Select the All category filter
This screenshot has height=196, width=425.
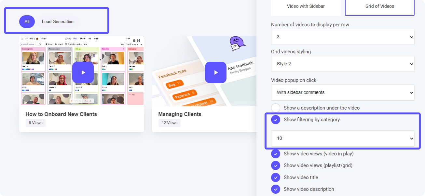pos(27,22)
